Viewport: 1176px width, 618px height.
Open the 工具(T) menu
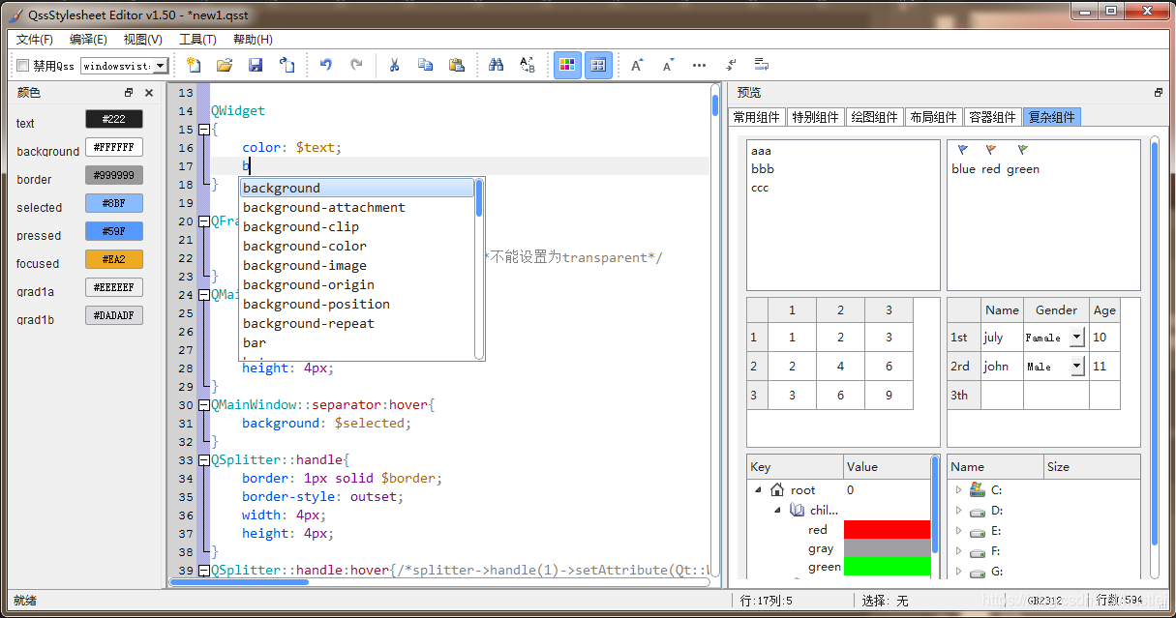pos(197,40)
